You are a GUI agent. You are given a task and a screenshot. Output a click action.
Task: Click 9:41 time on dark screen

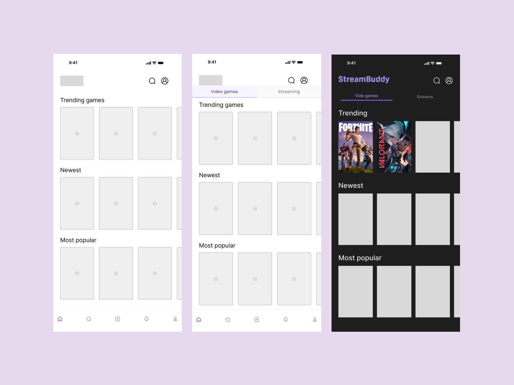pyautogui.click(x=351, y=63)
